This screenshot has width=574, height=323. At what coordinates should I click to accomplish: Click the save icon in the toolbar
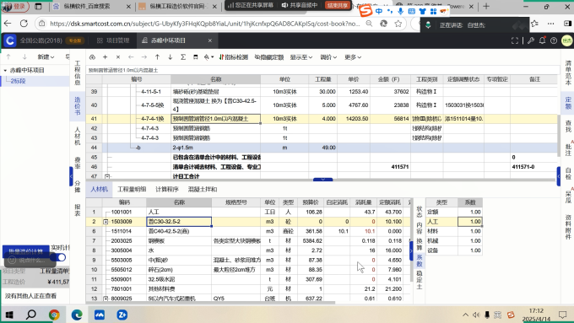tap(196, 57)
